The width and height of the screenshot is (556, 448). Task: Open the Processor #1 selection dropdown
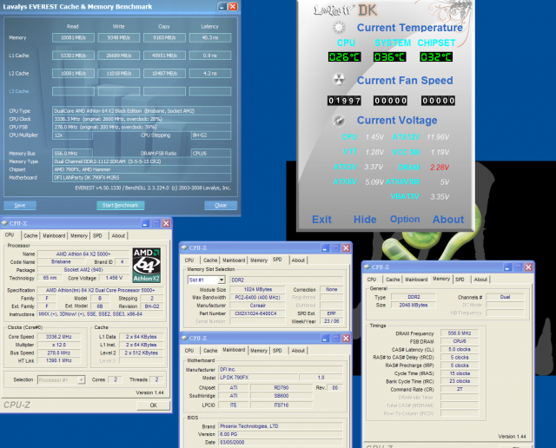coord(81,379)
